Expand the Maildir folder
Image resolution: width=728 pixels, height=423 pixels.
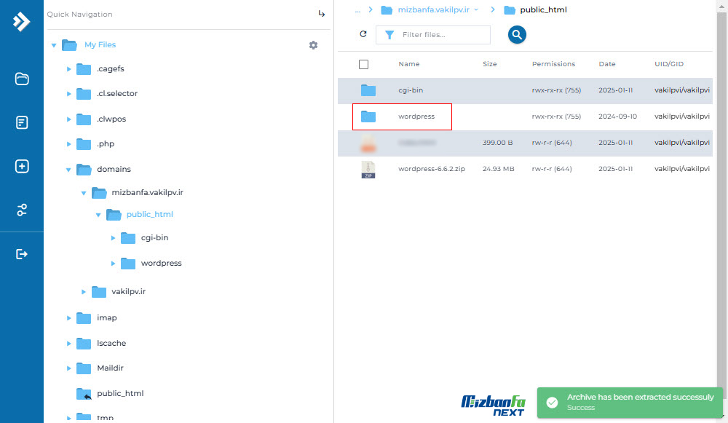[68, 368]
